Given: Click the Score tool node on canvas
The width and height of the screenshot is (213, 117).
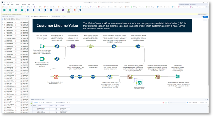Looking at the screenshot, I should click(158, 76).
